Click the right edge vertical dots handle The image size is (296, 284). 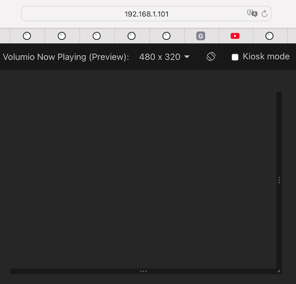coord(279,180)
